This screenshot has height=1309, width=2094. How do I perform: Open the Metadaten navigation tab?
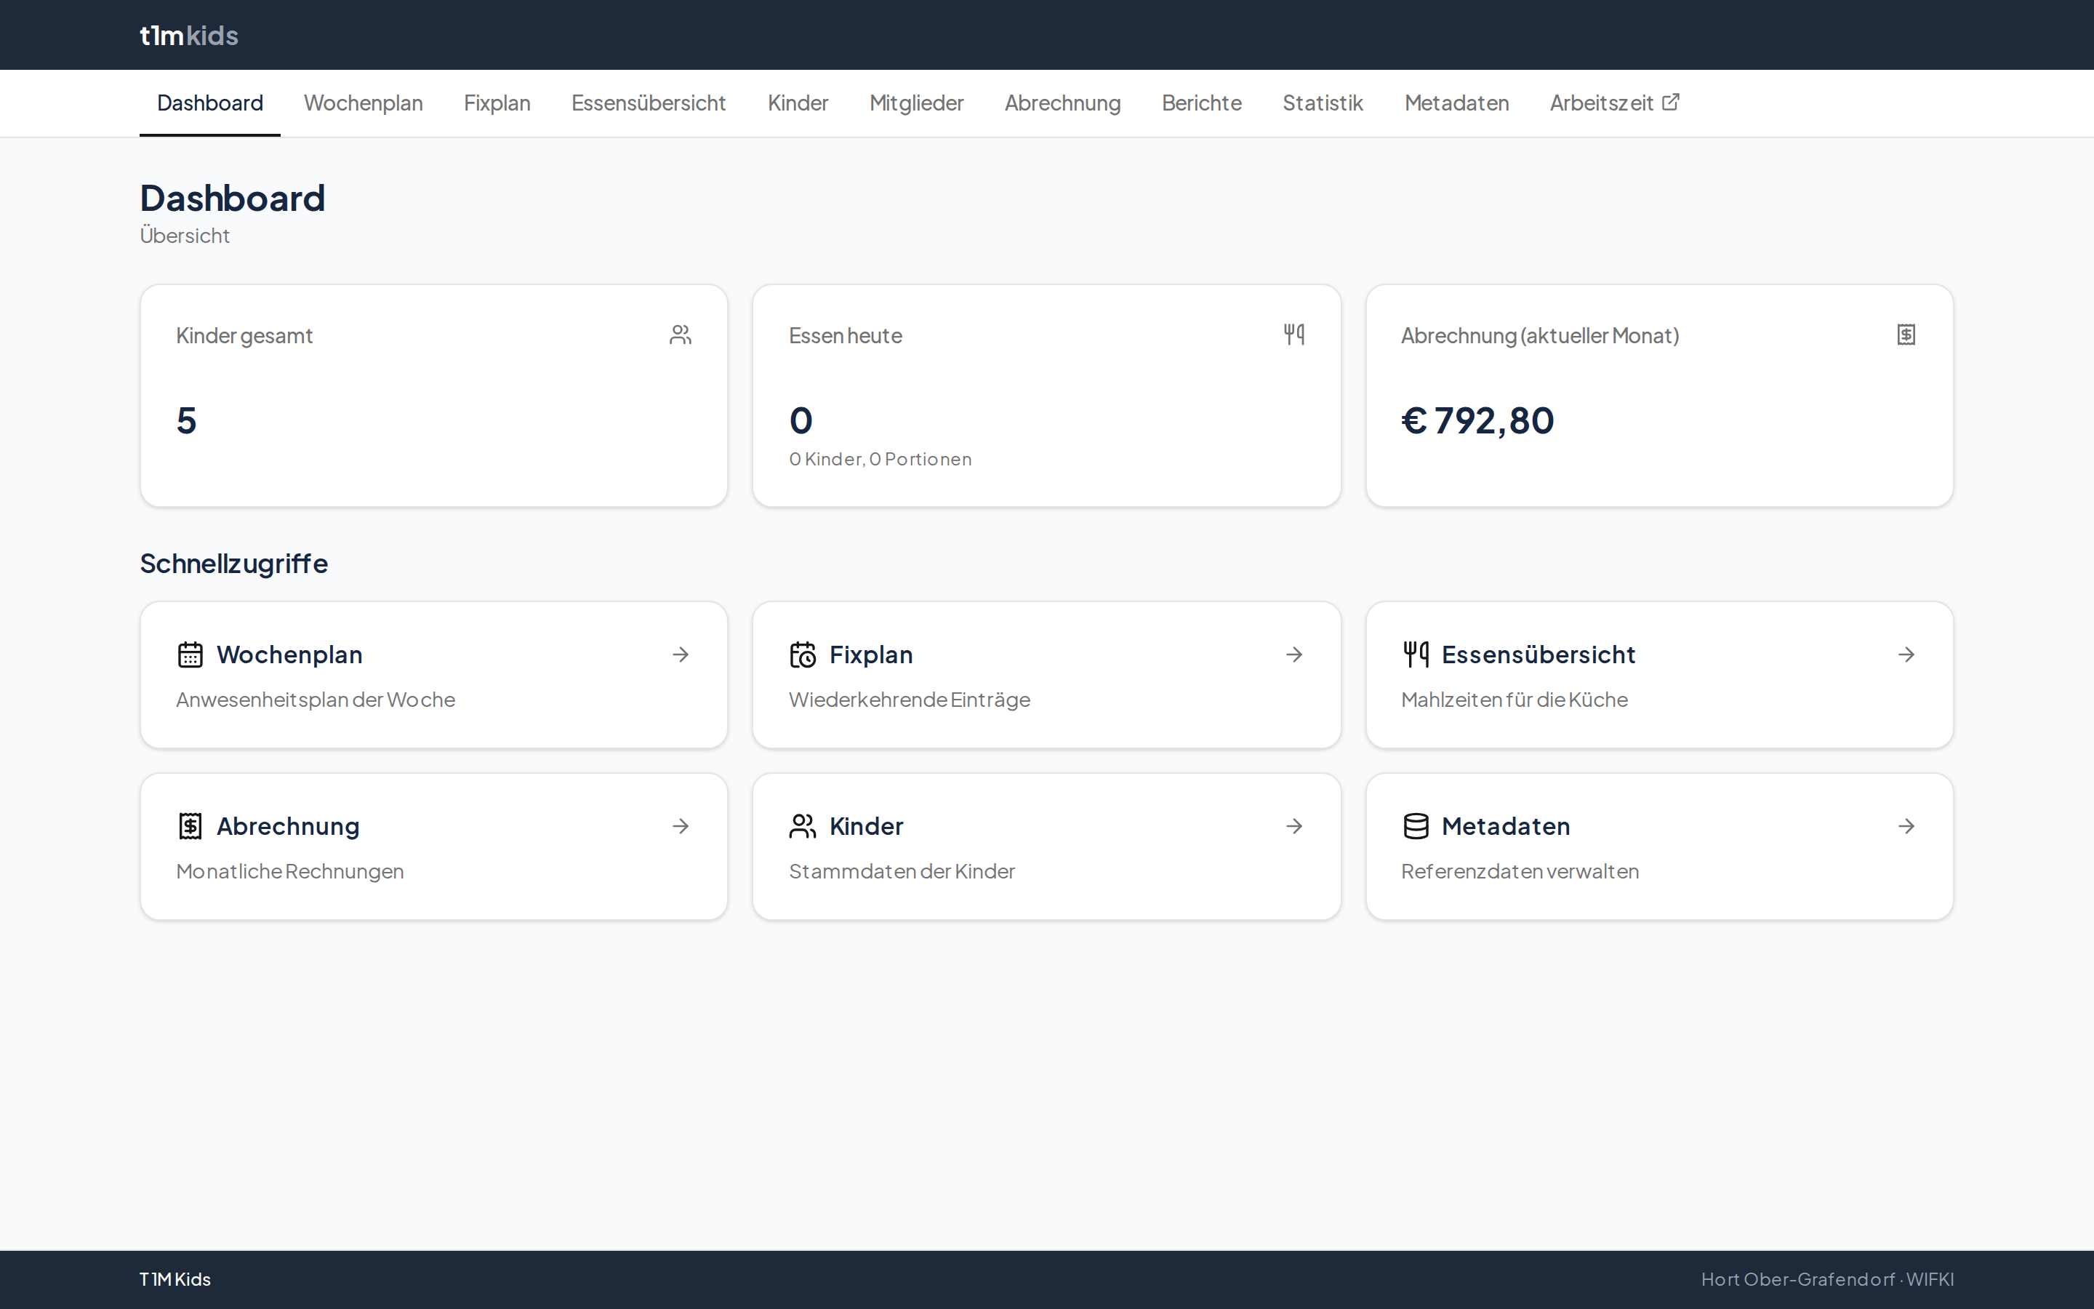[x=1456, y=103]
